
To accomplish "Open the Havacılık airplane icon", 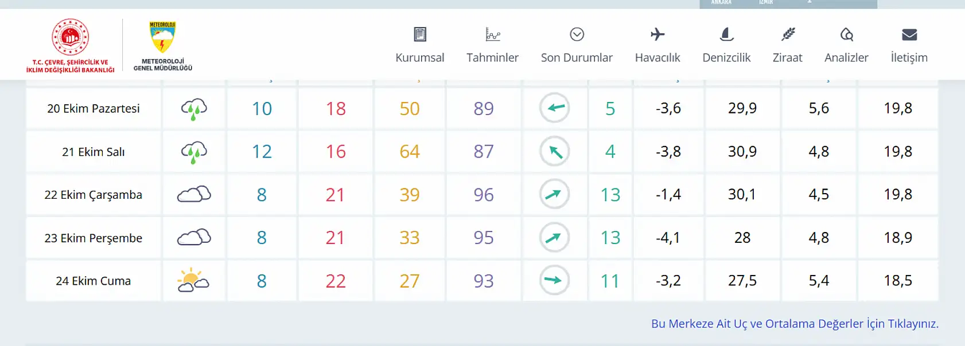I will pos(657,34).
